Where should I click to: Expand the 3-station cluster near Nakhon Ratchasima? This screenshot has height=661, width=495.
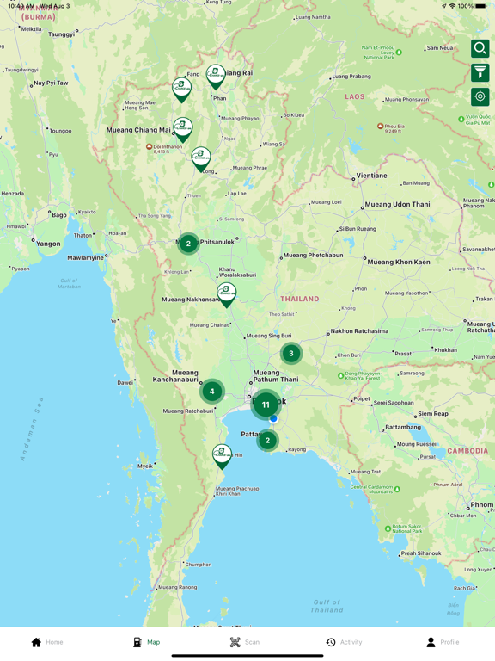click(x=291, y=353)
